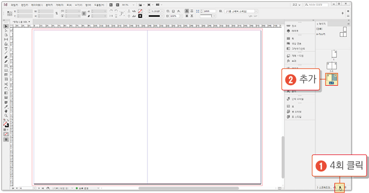This screenshot has width=369, height=193.
Task: Open the screen mode dropdown
Action: click(149, 5)
